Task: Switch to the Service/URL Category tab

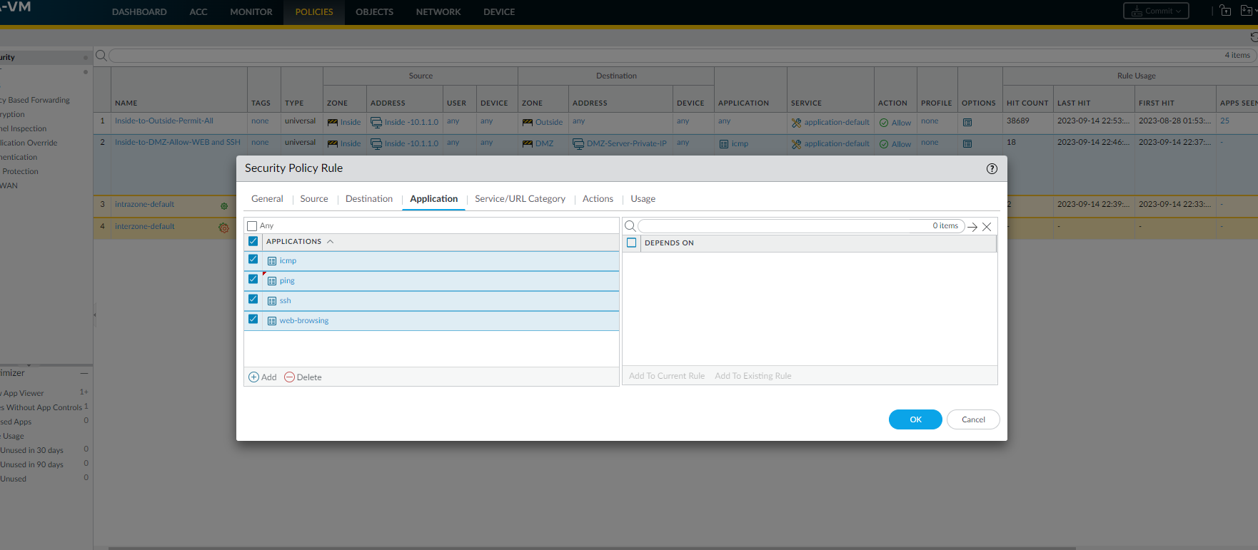Action: pyautogui.click(x=520, y=199)
